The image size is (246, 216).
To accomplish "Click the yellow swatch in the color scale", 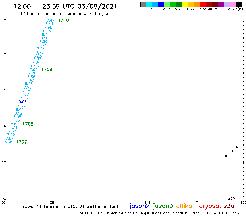I will 185,4.
